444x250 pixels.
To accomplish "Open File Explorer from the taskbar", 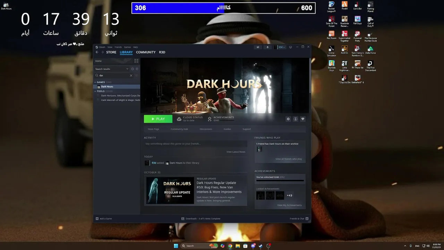I will coord(238,246).
